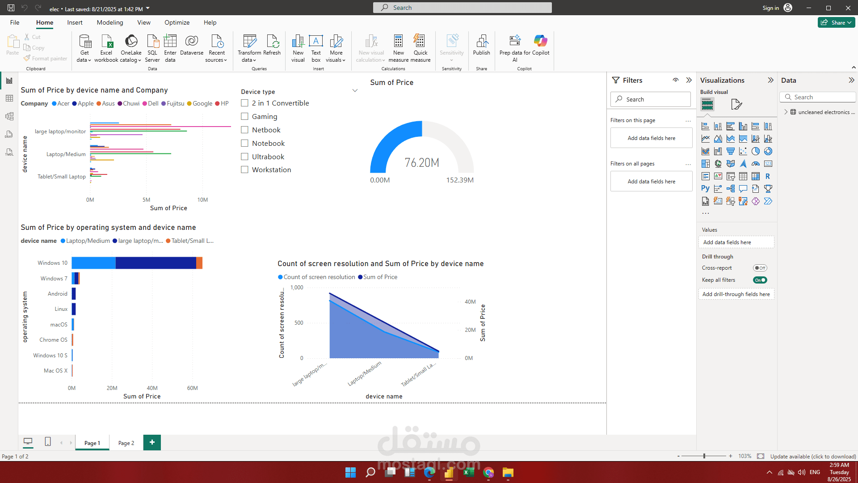
Task: Choose the gauge visualization icon
Action: click(x=755, y=164)
